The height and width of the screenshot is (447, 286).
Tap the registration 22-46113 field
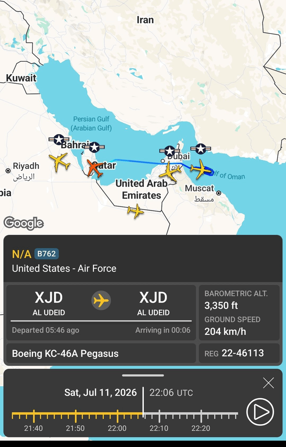[239, 353]
